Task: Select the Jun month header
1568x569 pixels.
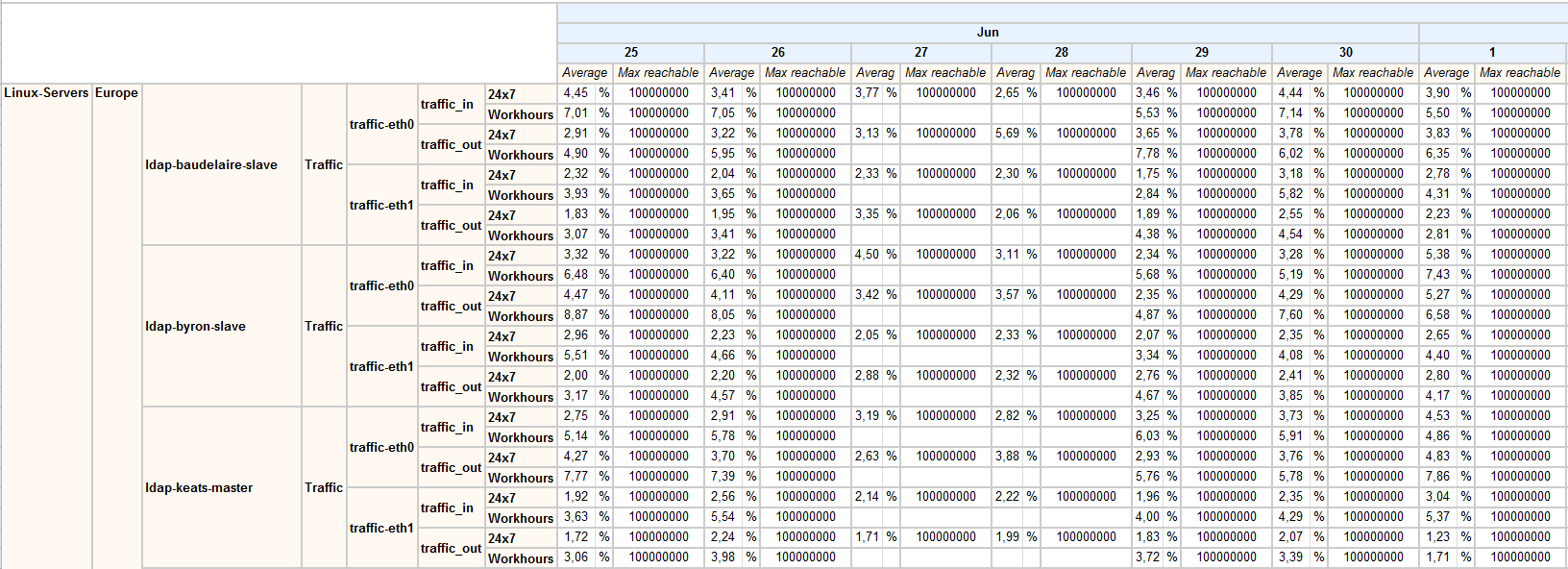Action: pos(988,33)
